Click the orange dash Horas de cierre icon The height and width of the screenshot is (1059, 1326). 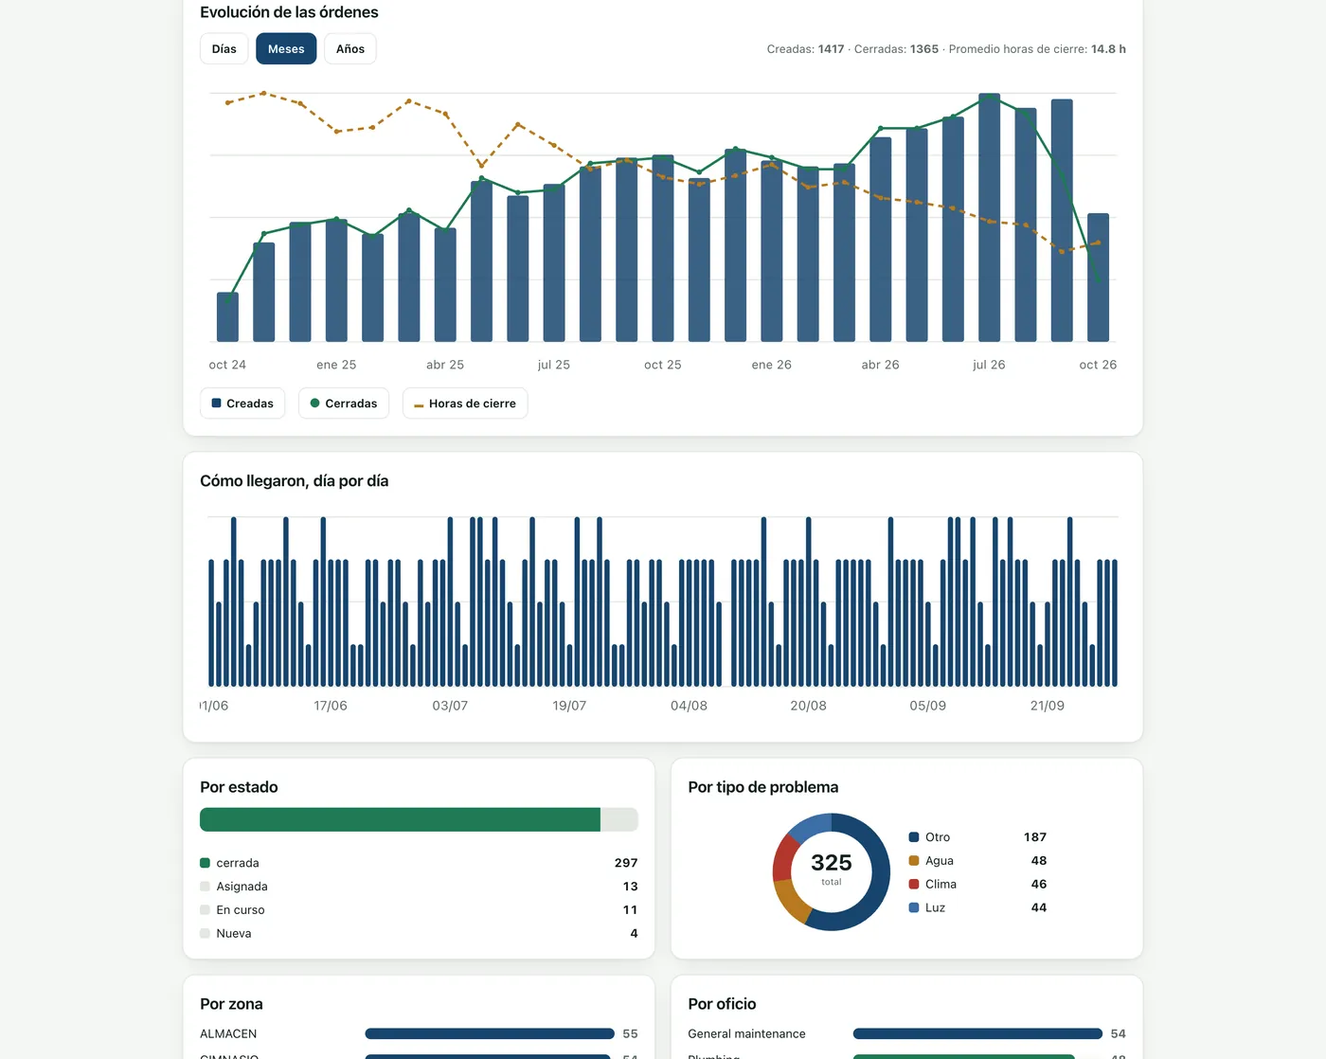click(x=419, y=405)
